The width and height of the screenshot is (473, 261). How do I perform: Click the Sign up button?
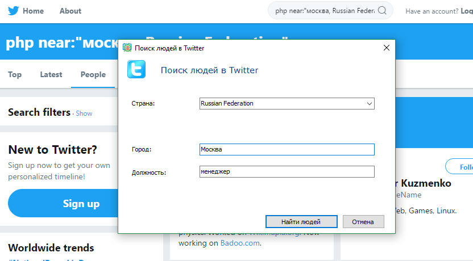[63, 203]
